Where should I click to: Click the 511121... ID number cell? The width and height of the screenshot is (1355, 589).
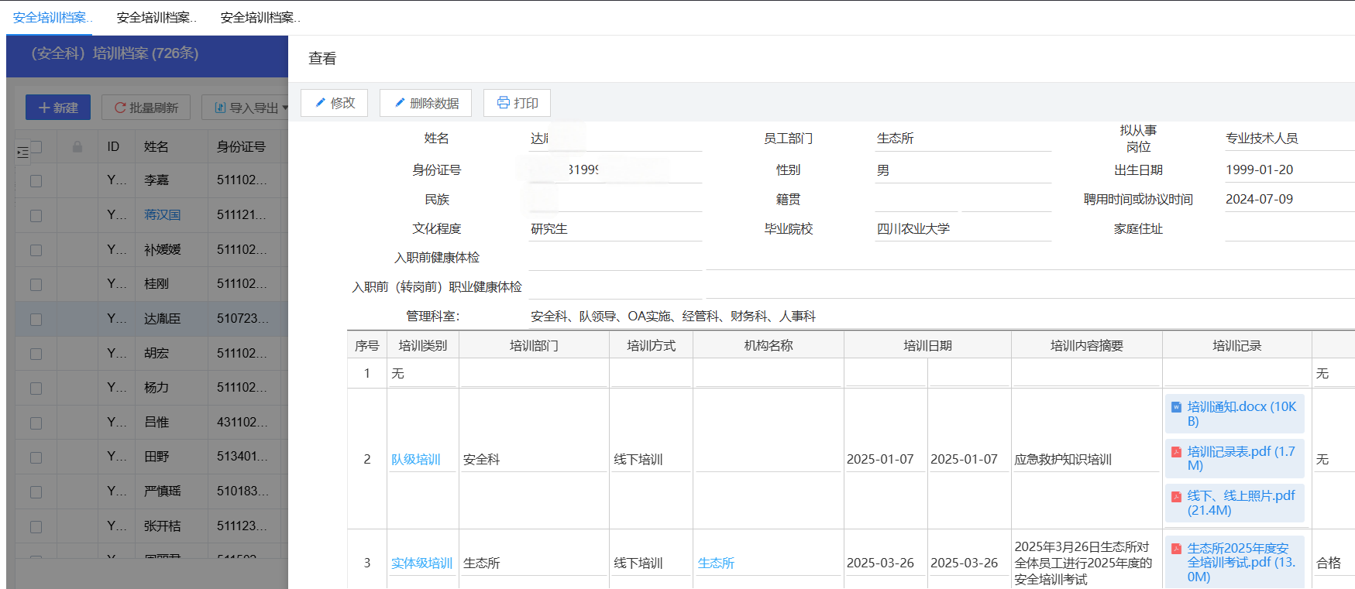(x=242, y=215)
